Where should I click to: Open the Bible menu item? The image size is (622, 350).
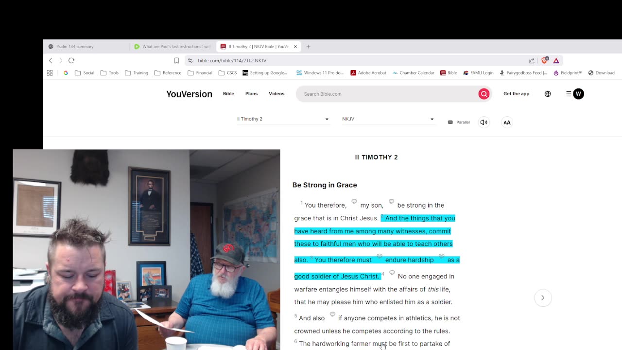[228, 94]
